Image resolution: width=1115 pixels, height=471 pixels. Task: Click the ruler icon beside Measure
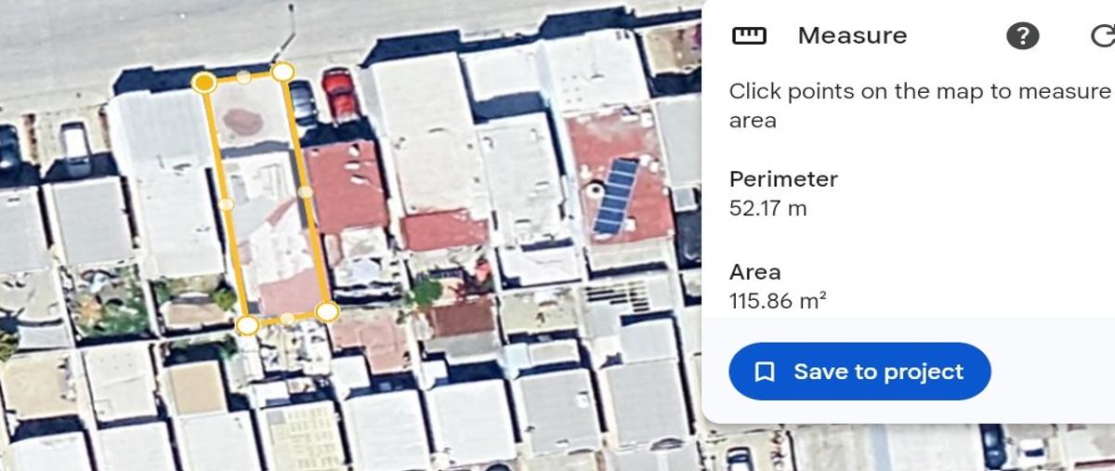coord(749,36)
